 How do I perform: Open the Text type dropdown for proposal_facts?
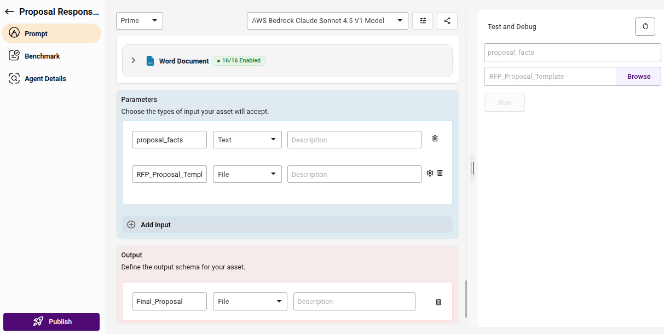pyautogui.click(x=247, y=140)
